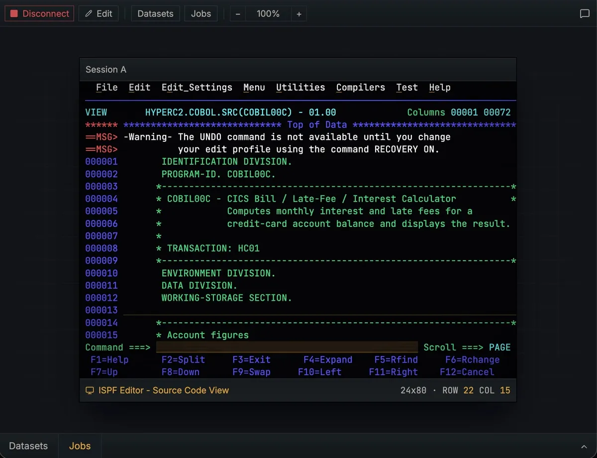
Task: Click the F5=Rfind function key
Action: coord(396,360)
